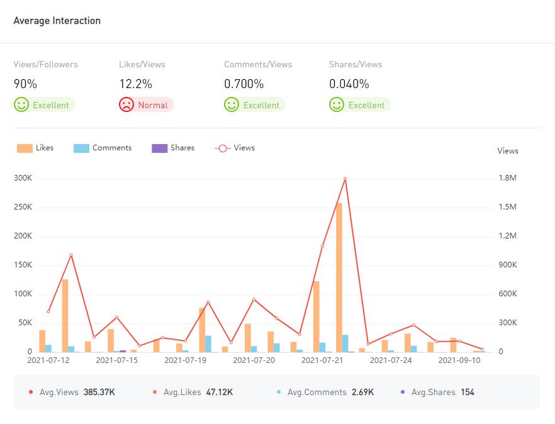This screenshot has width=555, height=424.
Task: Click the 12.2% Likes/Views value
Action: click(135, 84)
